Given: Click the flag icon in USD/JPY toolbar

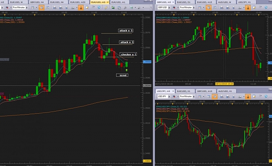Looking at the screenshot, I should [x=174, y=96].
